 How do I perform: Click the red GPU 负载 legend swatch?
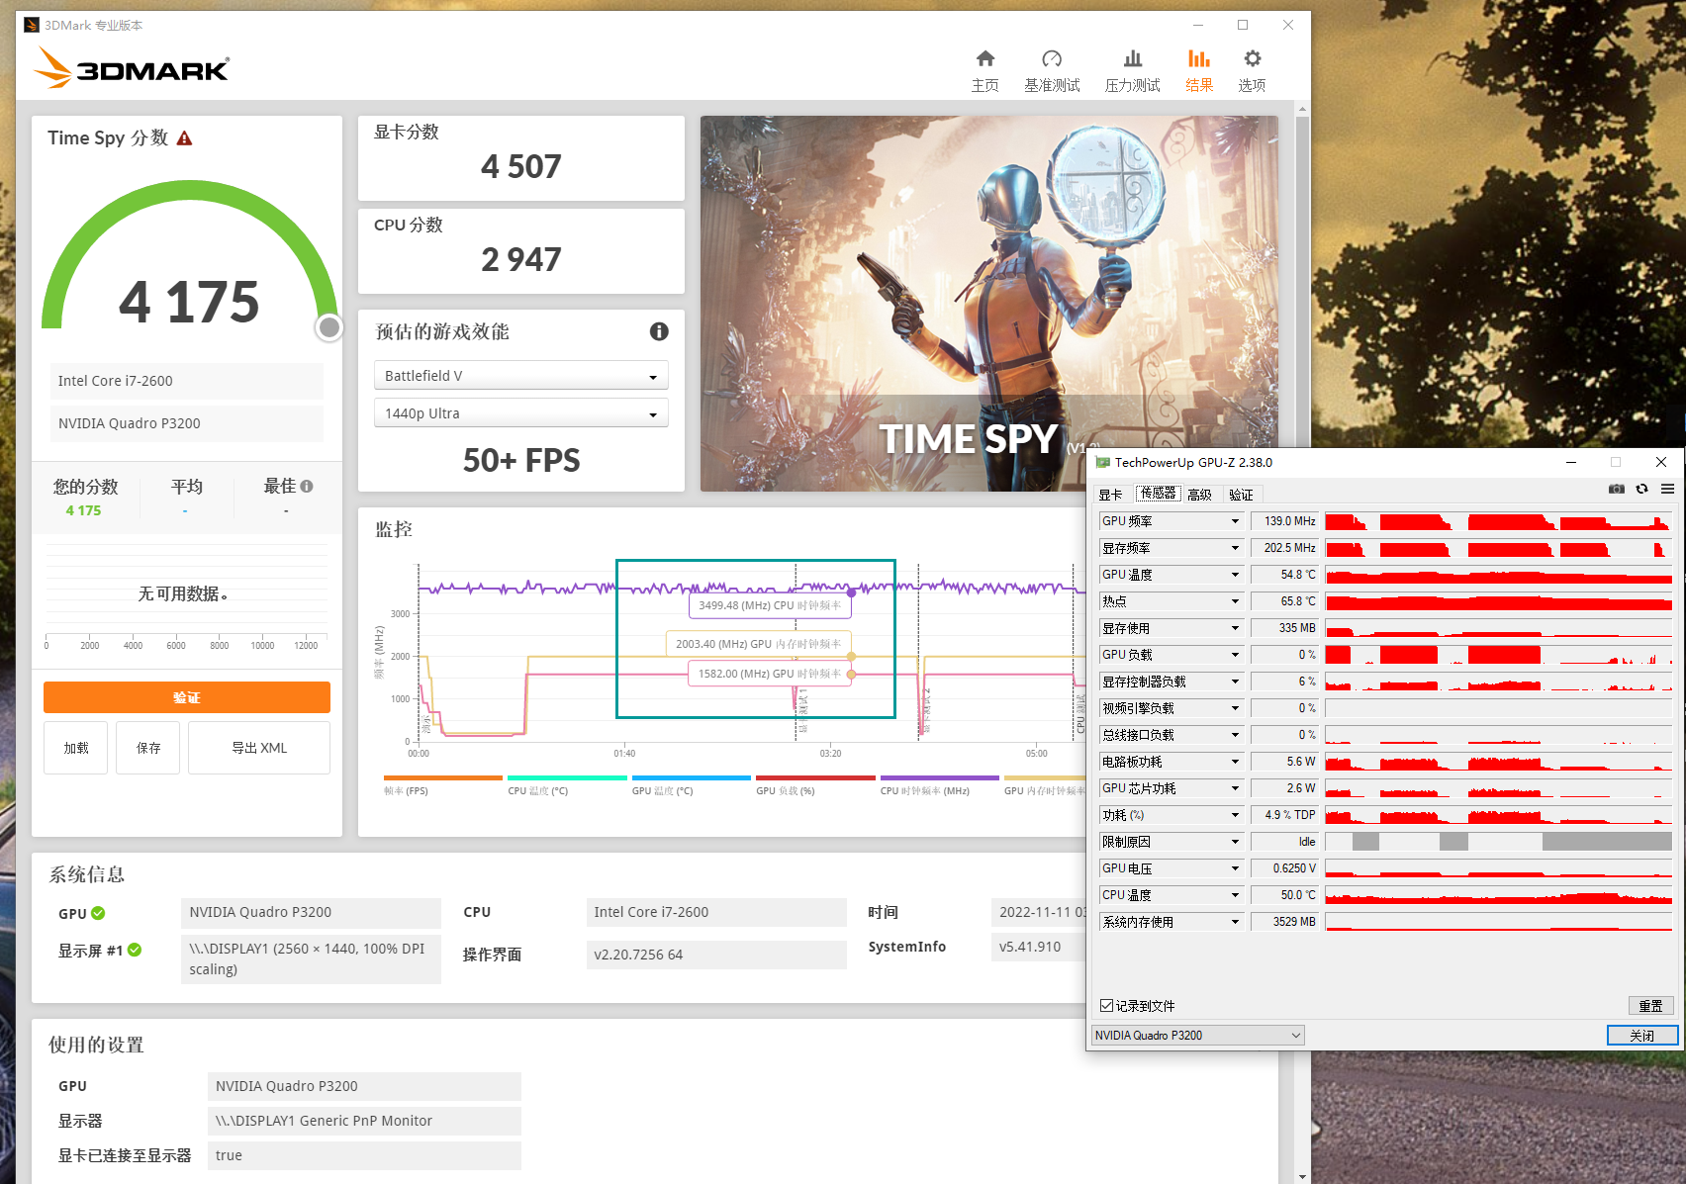(x=815, y=778)
